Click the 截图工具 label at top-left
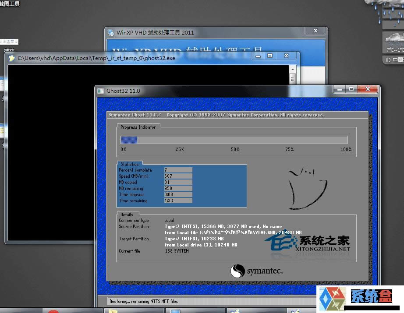Viewport: 404px width, 313px height. 10,4
